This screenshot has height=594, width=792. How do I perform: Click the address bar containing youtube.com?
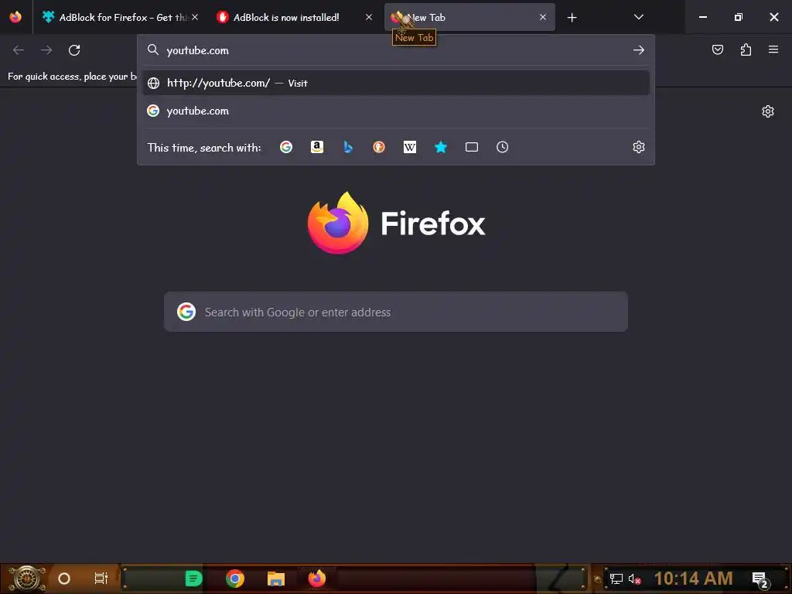tap(396, 50)
